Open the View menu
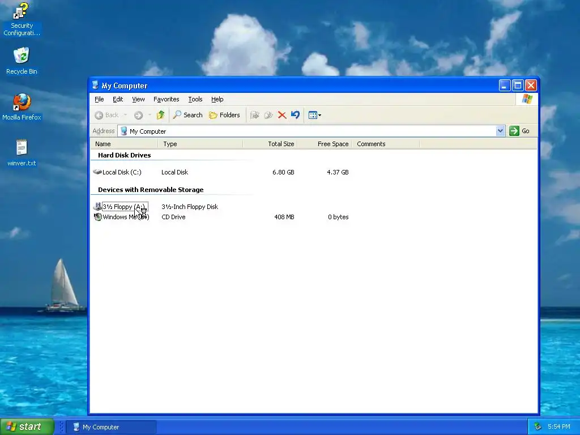The height and width of the screenshot is (435, 580). pos(138,99)
